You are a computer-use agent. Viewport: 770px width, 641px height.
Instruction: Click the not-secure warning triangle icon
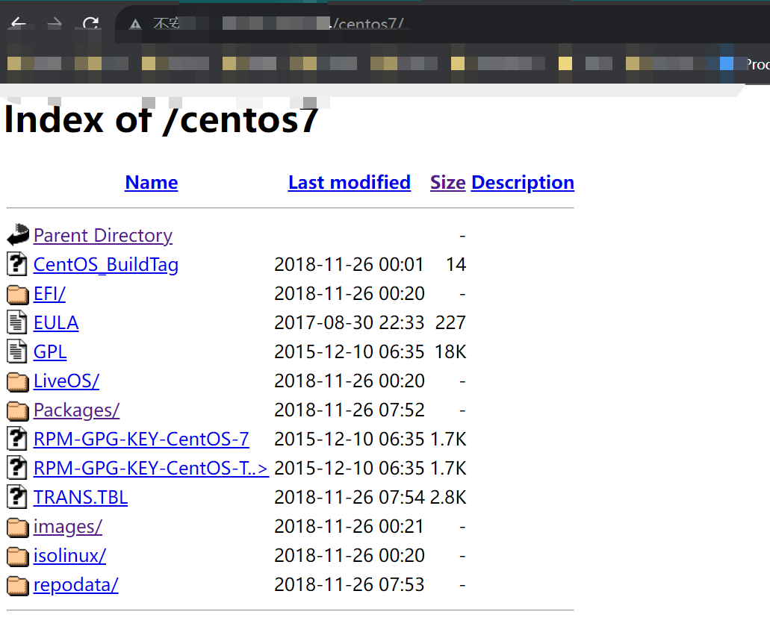tap(135, 24)
